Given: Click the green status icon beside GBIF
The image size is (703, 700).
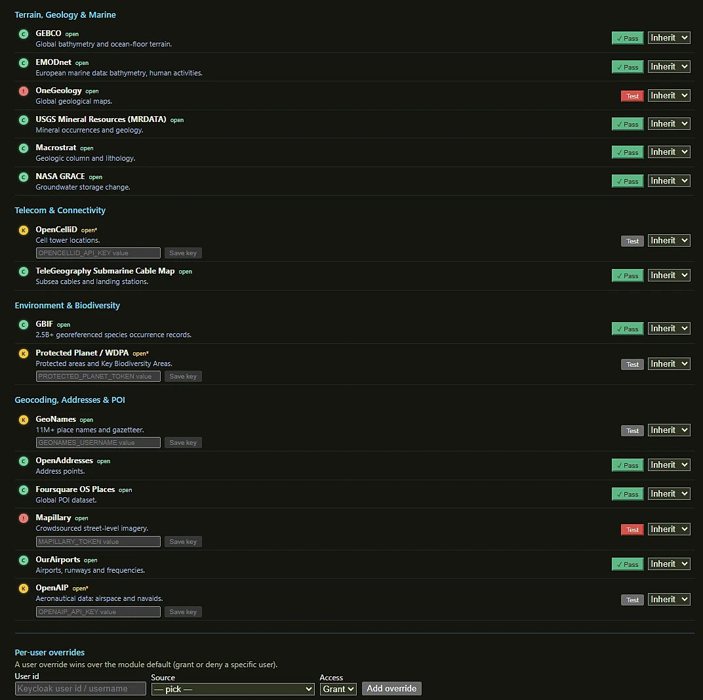Looking at the screenshot, I should (x=24, y=325).
